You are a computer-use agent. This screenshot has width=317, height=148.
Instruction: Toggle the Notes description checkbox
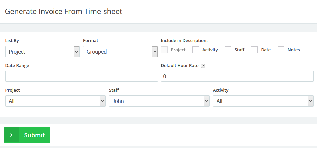tap(281, 50)
